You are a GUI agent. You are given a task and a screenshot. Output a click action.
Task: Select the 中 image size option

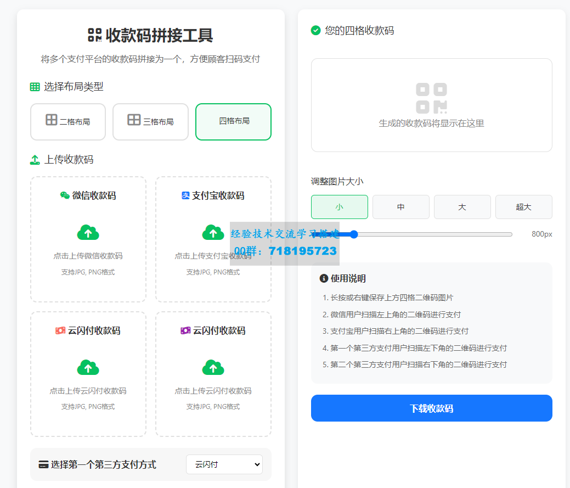coord(401,207)
